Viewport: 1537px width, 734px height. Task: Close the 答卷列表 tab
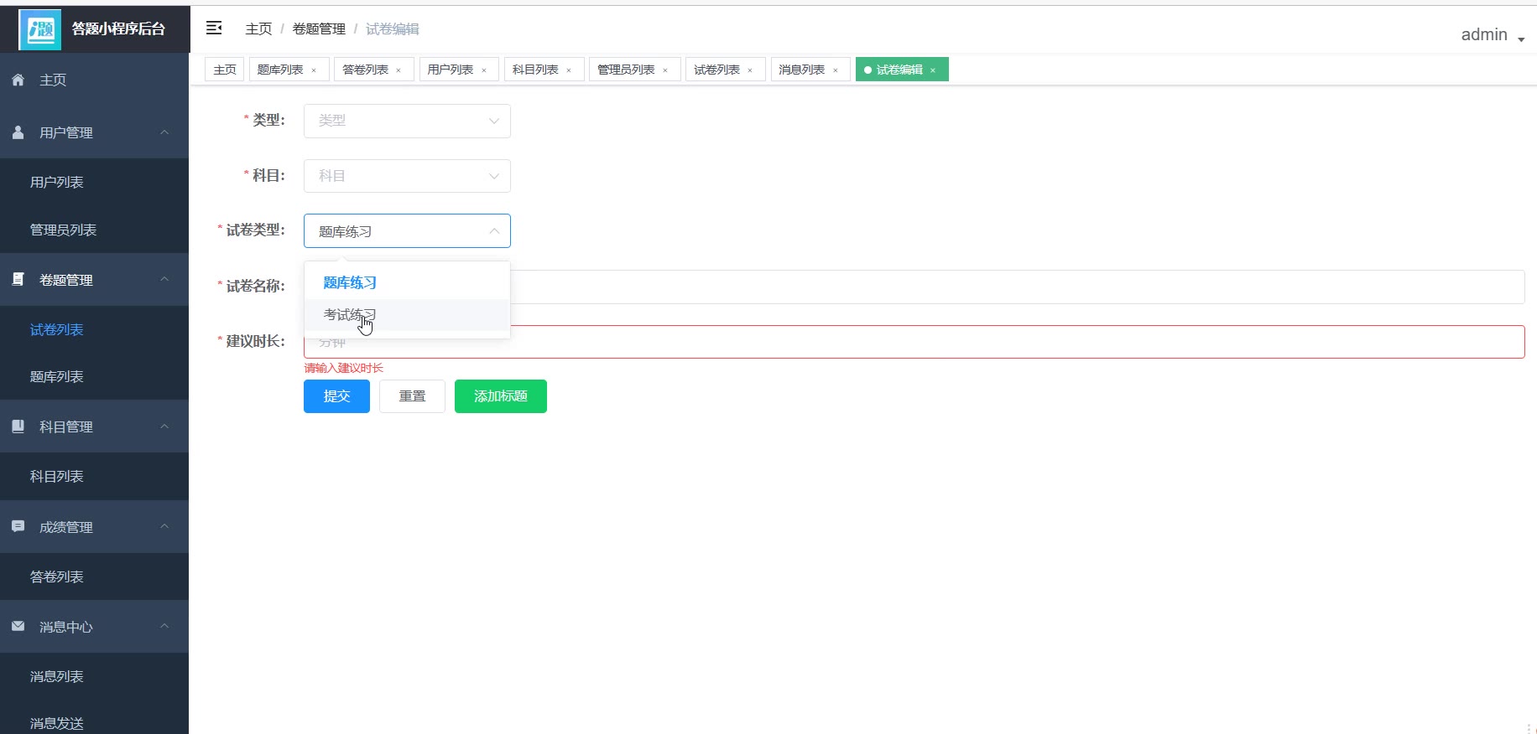tap(399, 70)
